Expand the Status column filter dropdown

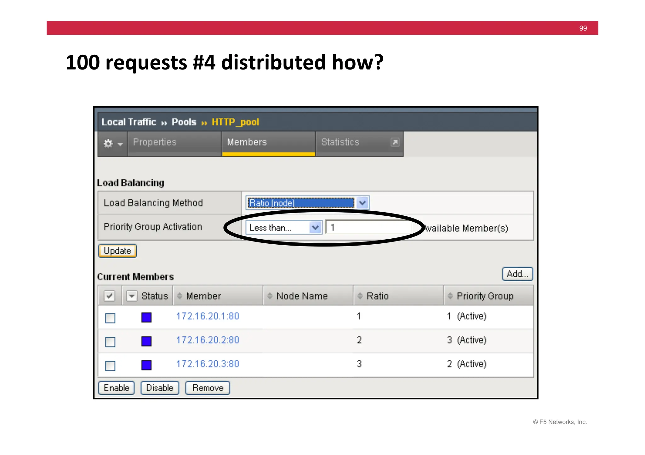(x=132, y=296)
